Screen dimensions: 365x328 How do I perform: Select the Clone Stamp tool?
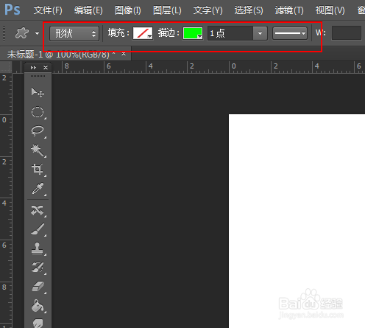click(x=38, y=248)
